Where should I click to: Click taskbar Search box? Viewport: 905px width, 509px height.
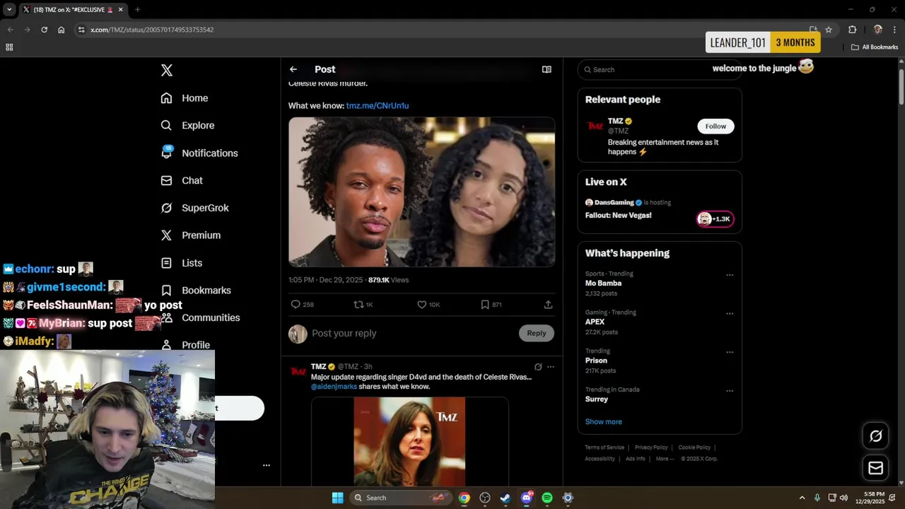tap(400, 498)
